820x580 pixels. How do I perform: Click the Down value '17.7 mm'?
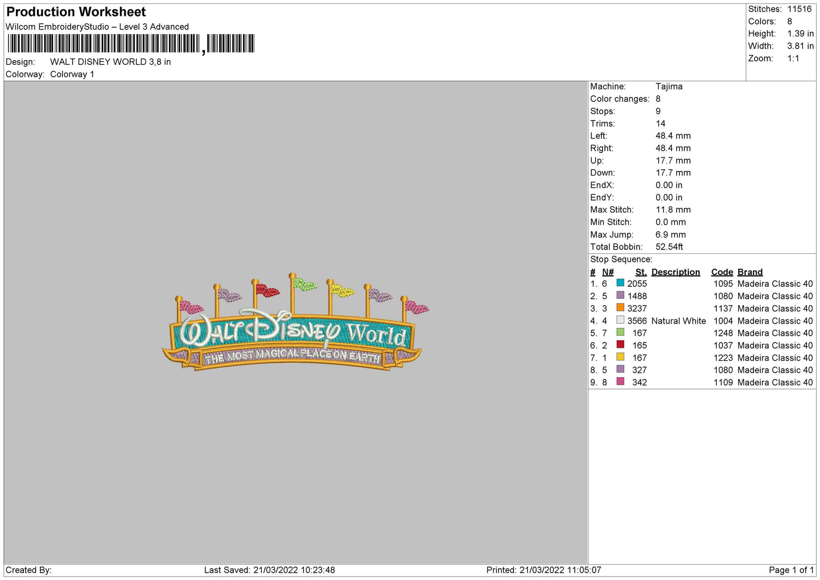[x=673, y=173]
